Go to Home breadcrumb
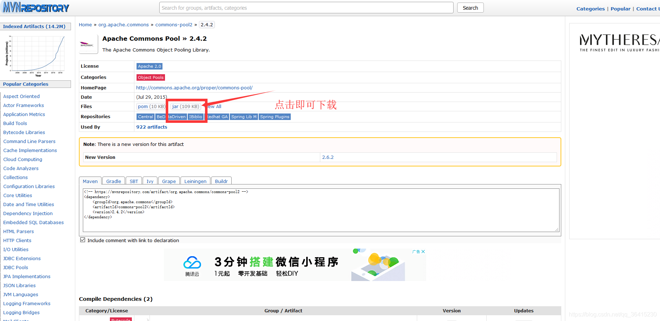660x321 pixels. [85, 24]
